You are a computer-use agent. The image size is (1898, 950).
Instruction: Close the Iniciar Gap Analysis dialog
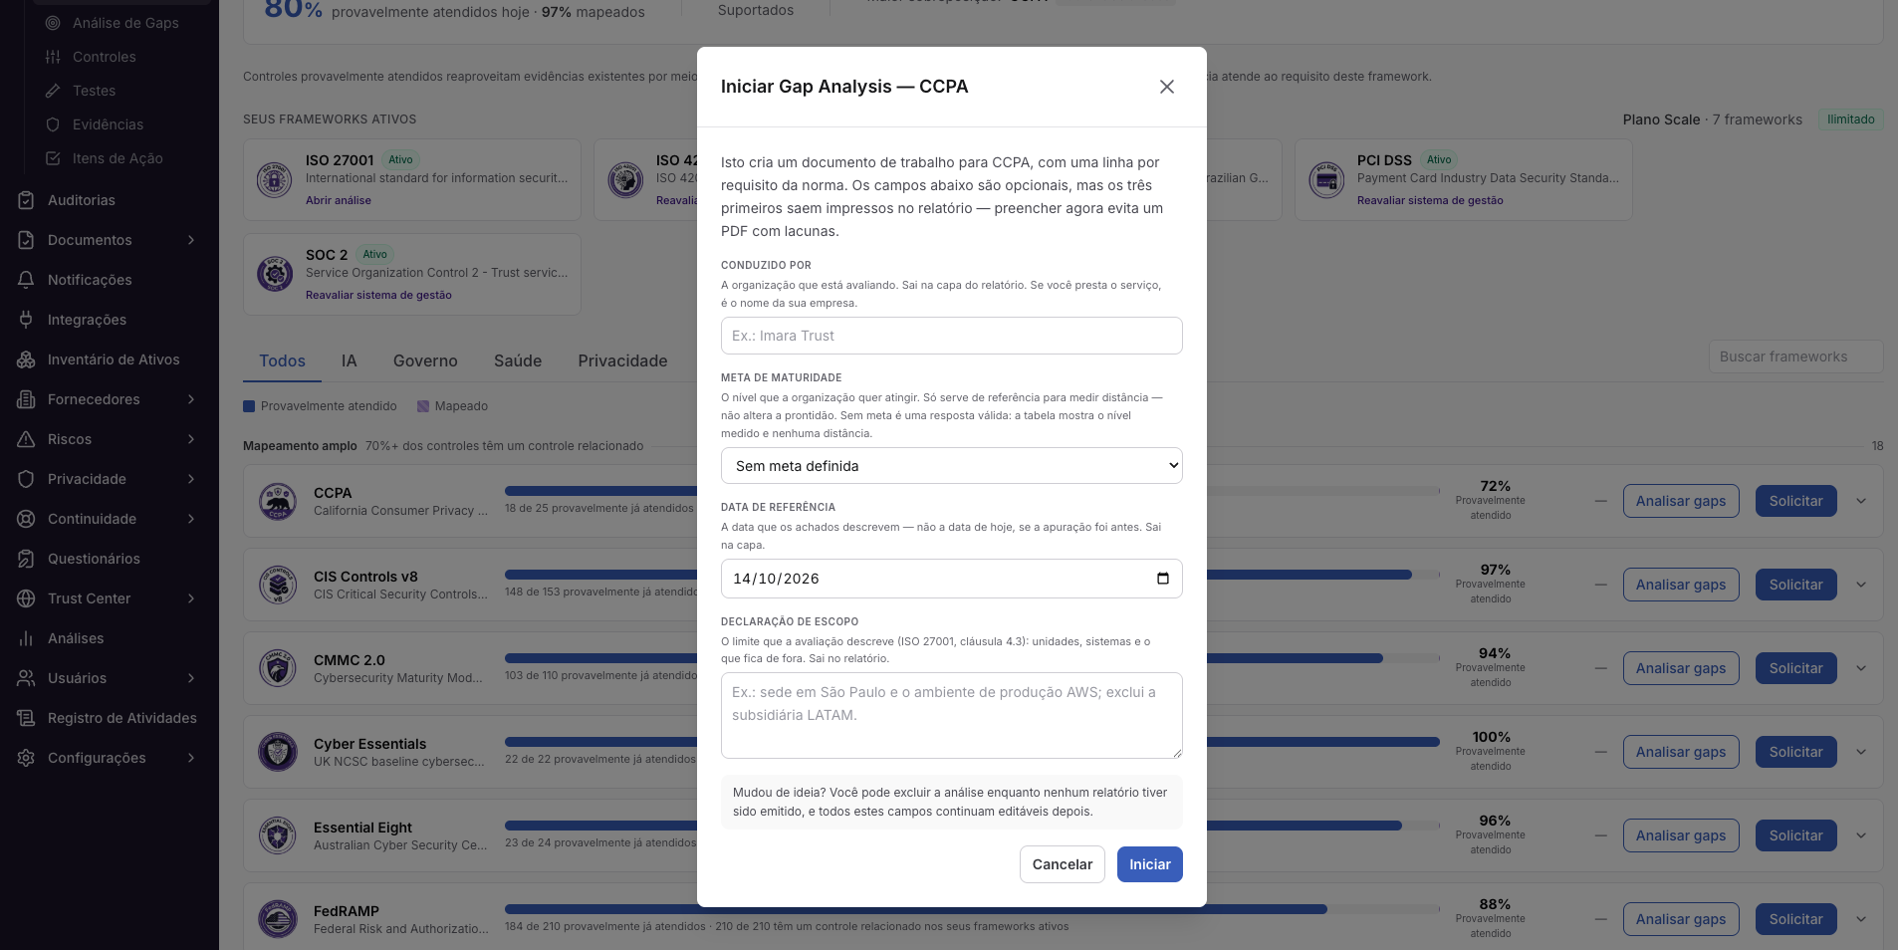coord(1167,87)
